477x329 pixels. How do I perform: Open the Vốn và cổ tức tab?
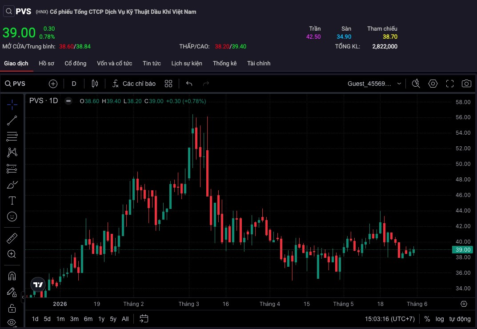tap(114, 63)
